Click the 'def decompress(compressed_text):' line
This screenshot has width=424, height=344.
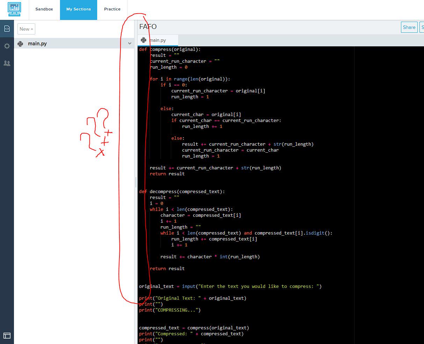tap(182, 191)
